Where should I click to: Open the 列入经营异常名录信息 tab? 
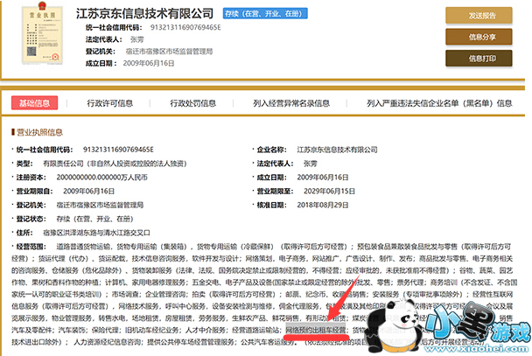click(x=291, y=103)
